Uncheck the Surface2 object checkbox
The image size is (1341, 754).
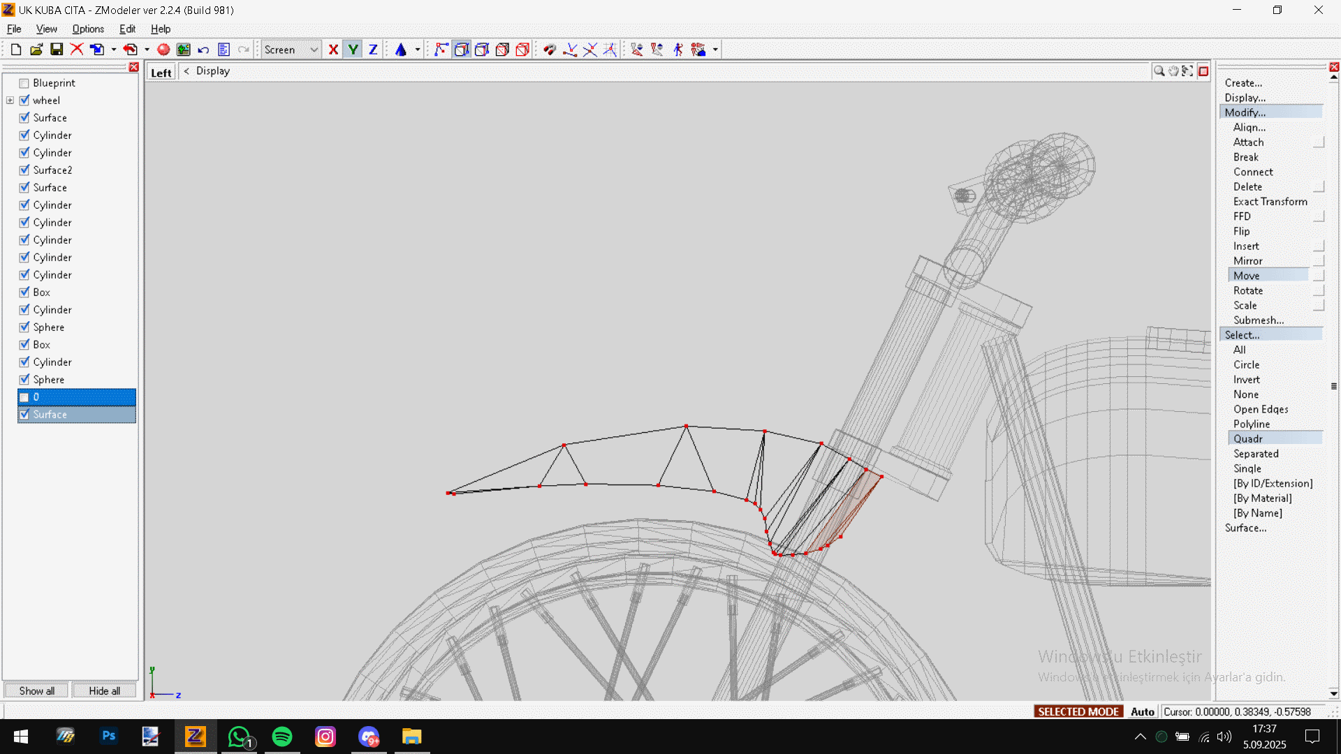24,170
